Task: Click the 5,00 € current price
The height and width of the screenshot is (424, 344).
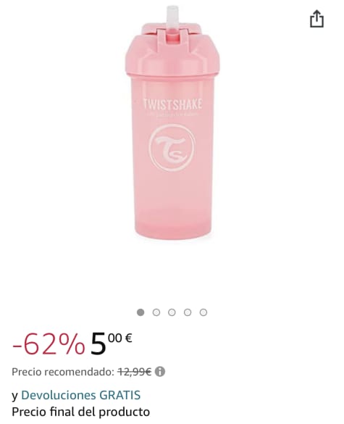Action: 111,344
